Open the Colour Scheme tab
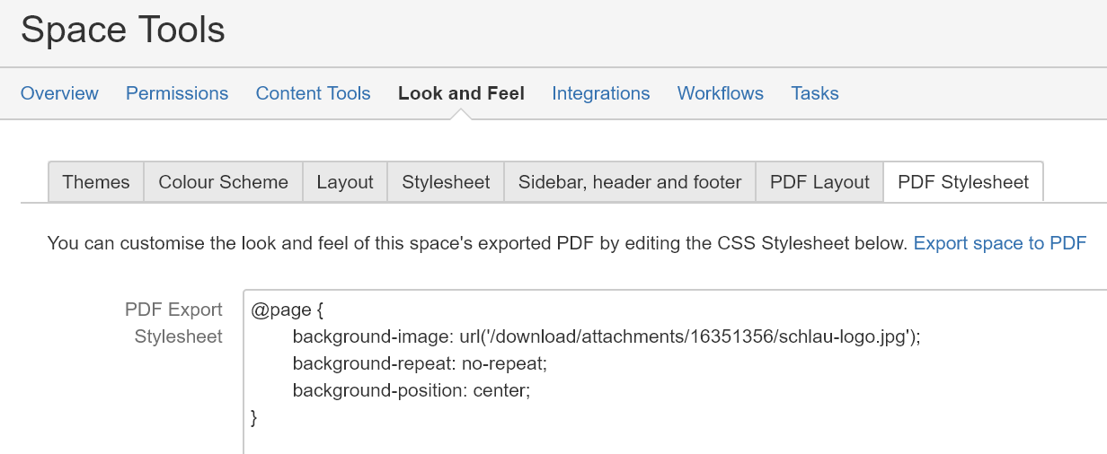1107x454 pixels. (224, 182)
